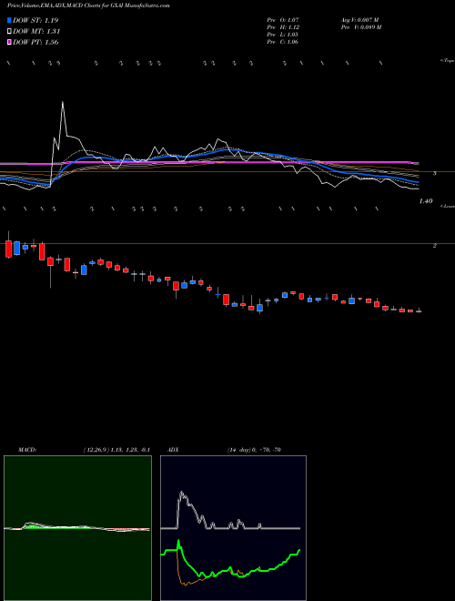This screenshot has width=455, height=601.
Task: Click the blue DOW ST legend swatch
Action: [x=9, y=20]
